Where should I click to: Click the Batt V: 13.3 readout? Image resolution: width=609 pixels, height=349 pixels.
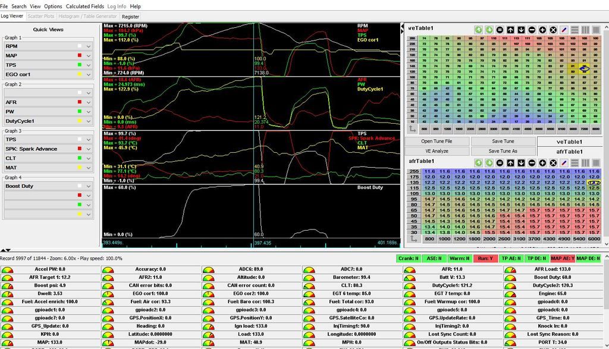452,277
